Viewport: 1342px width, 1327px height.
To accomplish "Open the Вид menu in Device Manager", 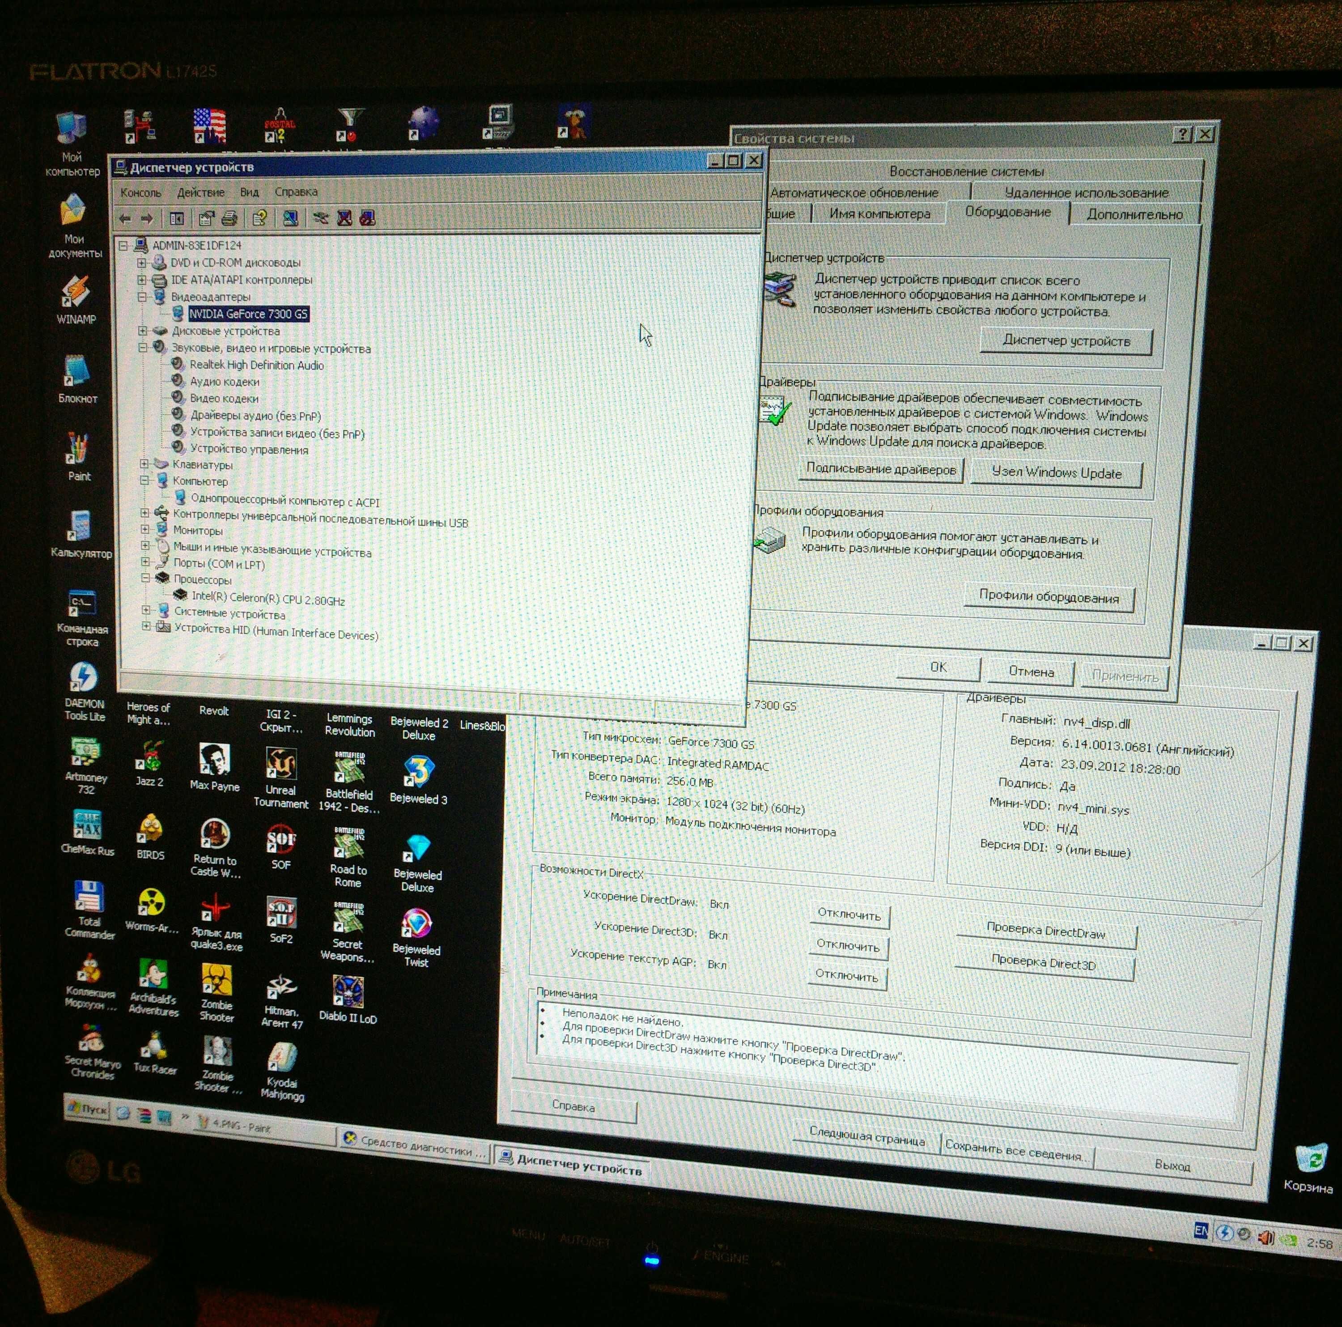I will pyautogui.click(x=249, y=192).
